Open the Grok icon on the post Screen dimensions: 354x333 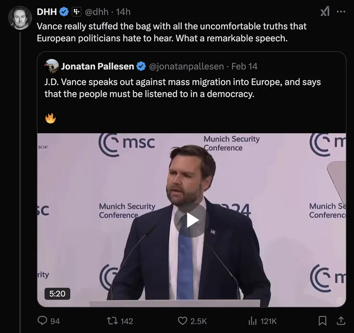325,11
